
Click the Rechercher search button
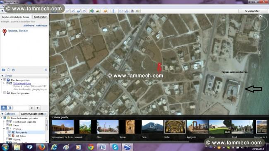point(40,17)
